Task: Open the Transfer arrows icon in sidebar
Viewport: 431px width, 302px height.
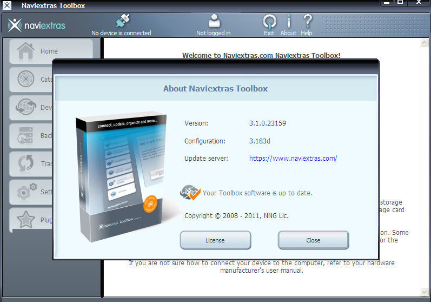Action: pyautogui.click(x=26, y=163)
